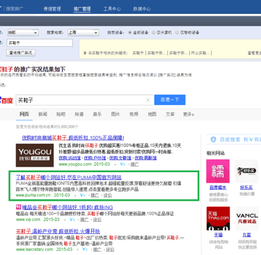
Task: Switch to the 贴吧 search tab
Action: (61, 114)
